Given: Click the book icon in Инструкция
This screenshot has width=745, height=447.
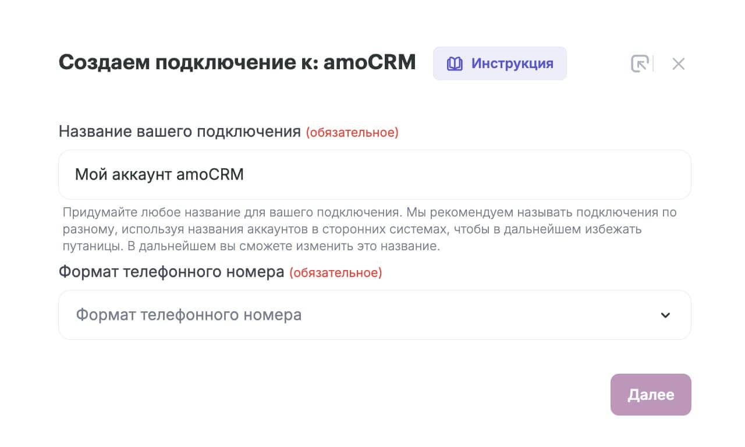Looking at the screenshot, I should tap(455, 63).
